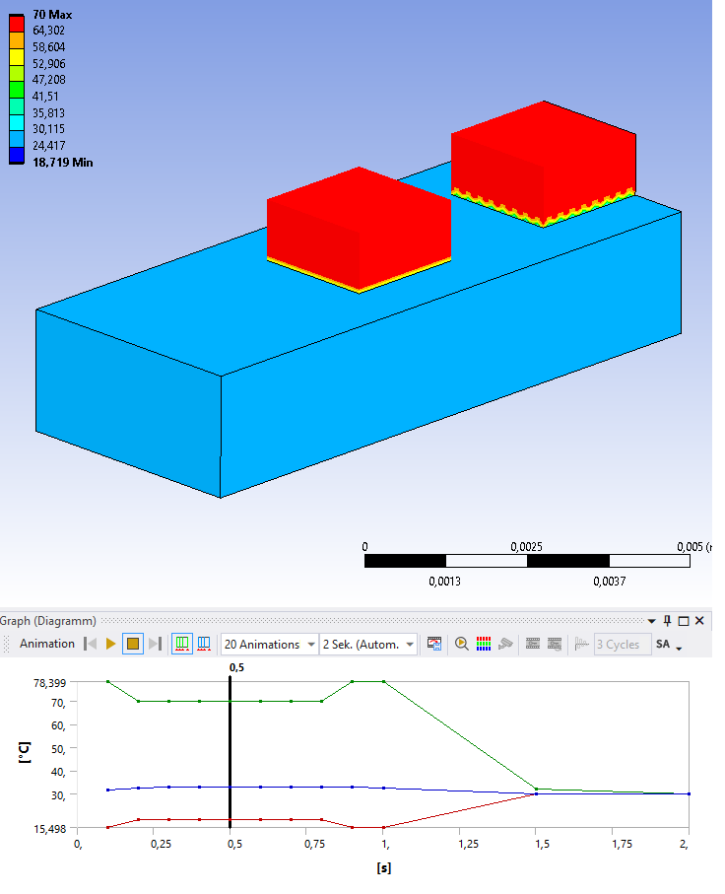The height and width of the screenshot is (894, 725).
Task: Click the orange legend color swatch
Action: click(x=17, y=40)
